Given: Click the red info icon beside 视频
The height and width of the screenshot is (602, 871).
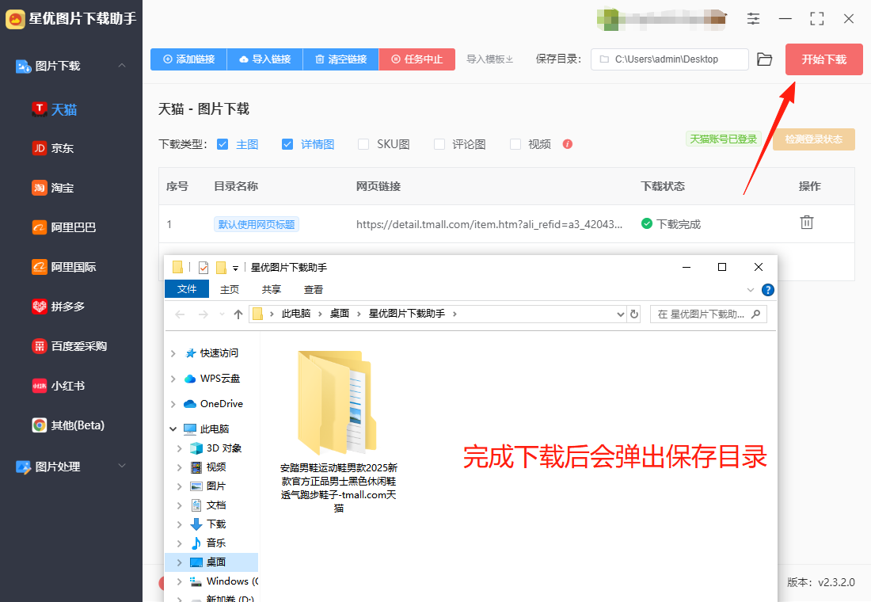Looking at the screenshot, I should 567,144.
